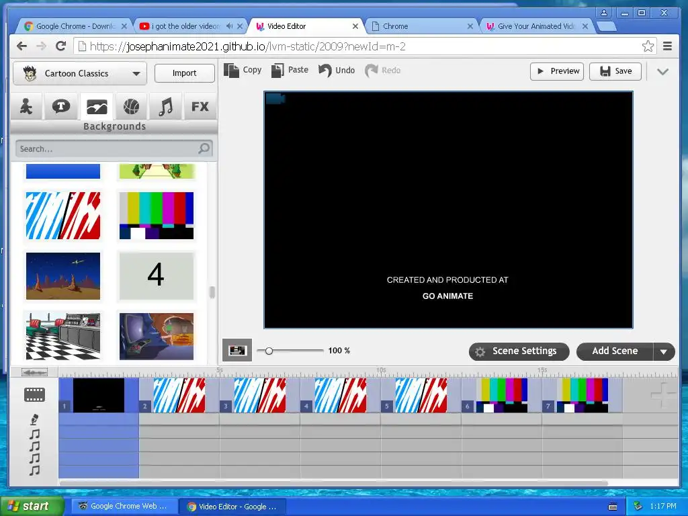Image resolution: width=688 pixels, height=516 pixels.
Task: Open the Windows start menu
Action: (x=32, y=506)
